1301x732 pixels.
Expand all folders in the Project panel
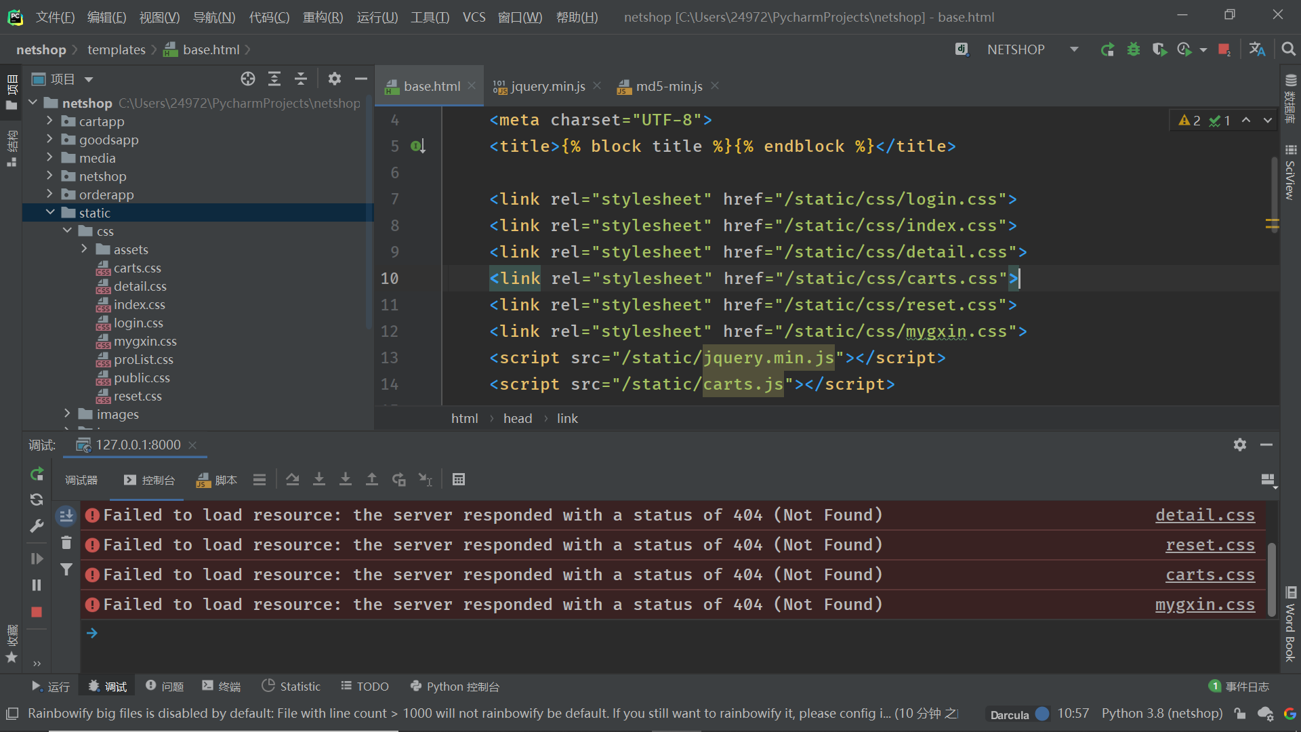(x=274, y=79)
